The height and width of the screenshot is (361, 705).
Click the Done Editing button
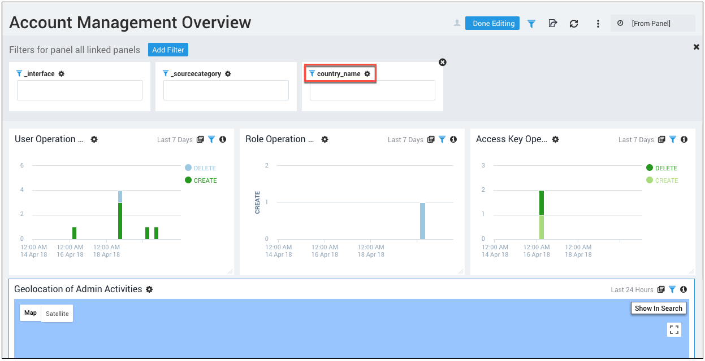[492, 23]
